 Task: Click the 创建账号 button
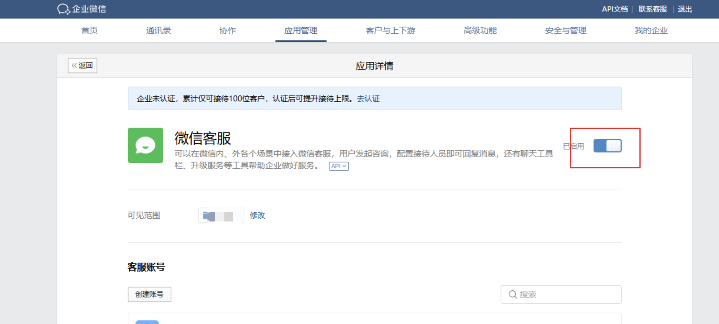pyautogui.click(x=149, y=294)
